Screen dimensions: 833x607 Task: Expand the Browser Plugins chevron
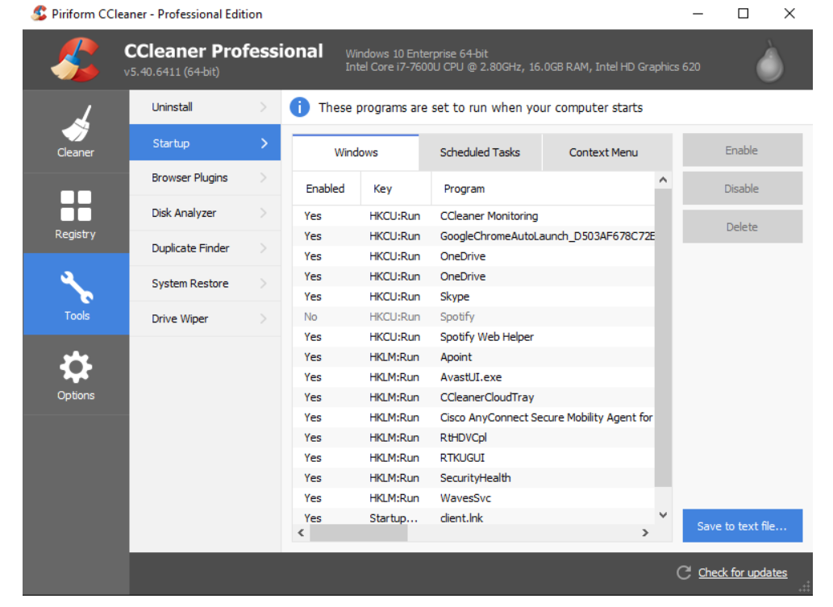[264, 177]
